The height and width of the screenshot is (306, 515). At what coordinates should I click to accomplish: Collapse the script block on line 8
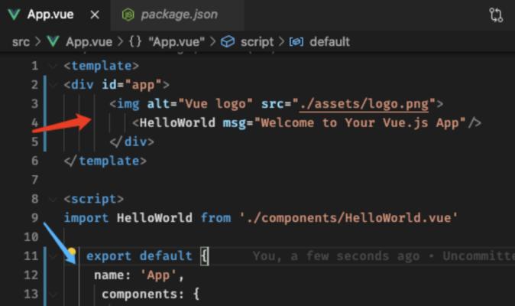tap(53, 199)
